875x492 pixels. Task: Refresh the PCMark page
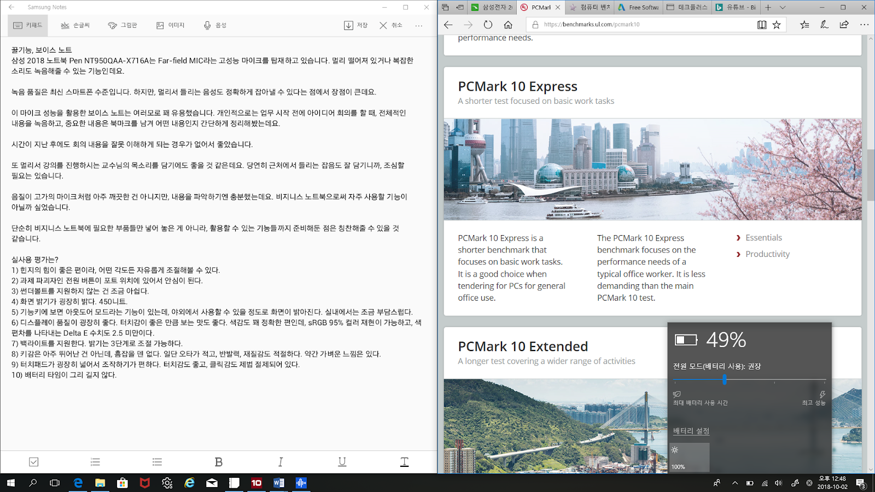(x=488, y=25)
